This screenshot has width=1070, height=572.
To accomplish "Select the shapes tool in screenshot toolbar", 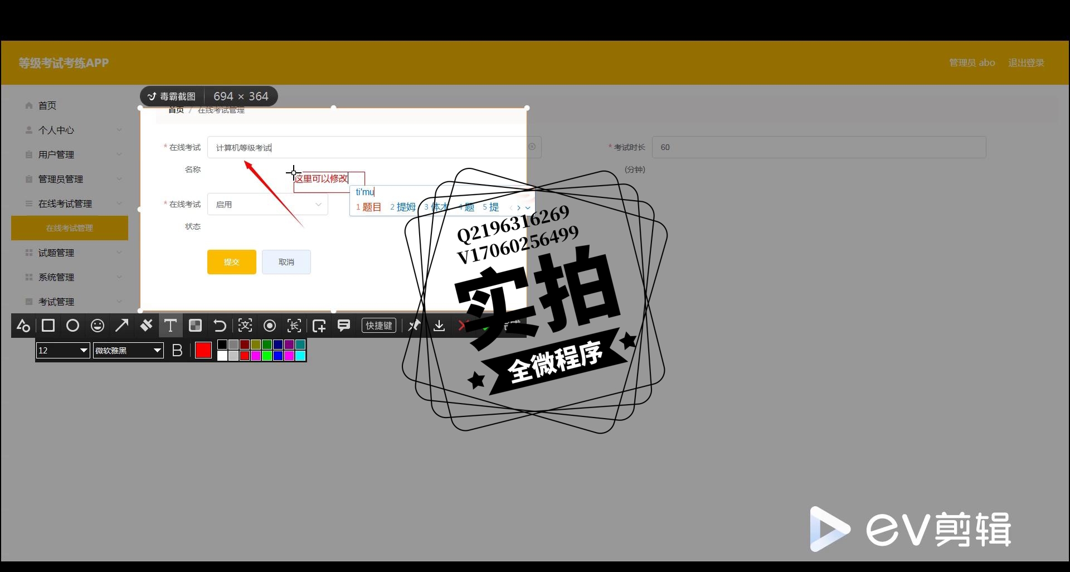I will pos(23,326).
